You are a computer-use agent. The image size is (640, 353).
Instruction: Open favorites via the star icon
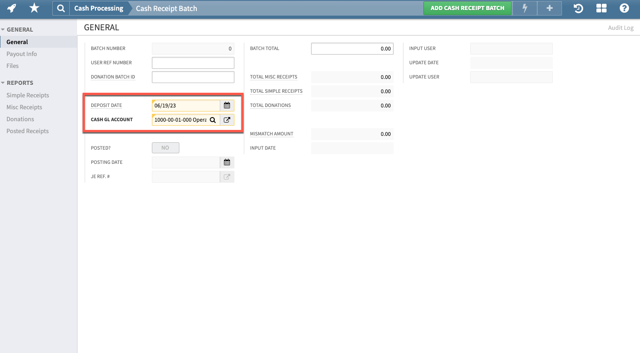pyautogui.click(x=34, y=8)
